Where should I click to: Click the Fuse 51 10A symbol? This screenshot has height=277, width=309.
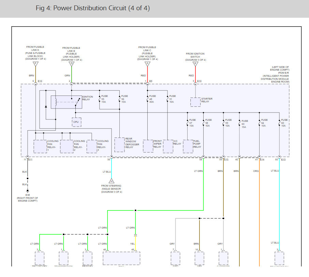[167, 99]
